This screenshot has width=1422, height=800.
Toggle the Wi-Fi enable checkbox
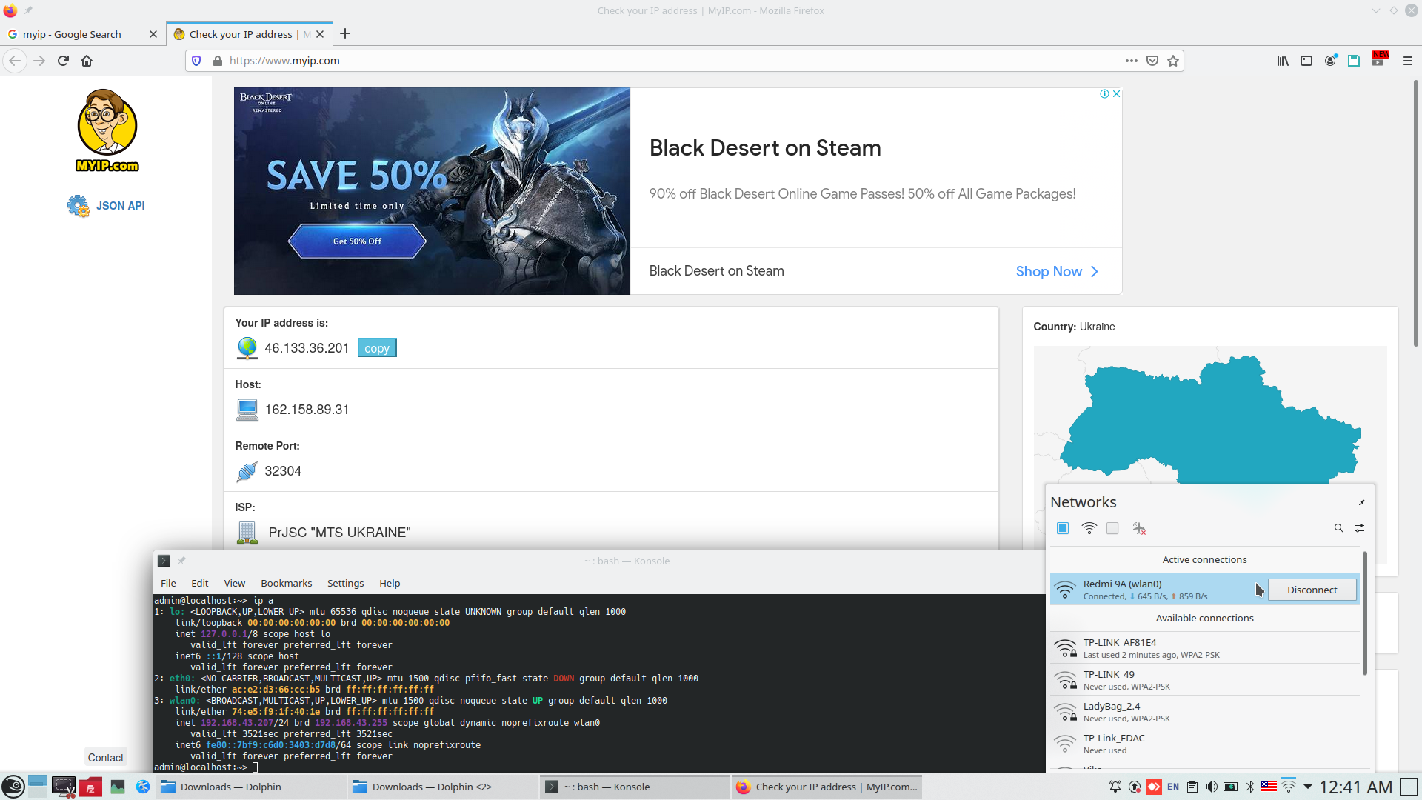[x=1063, y=528]
